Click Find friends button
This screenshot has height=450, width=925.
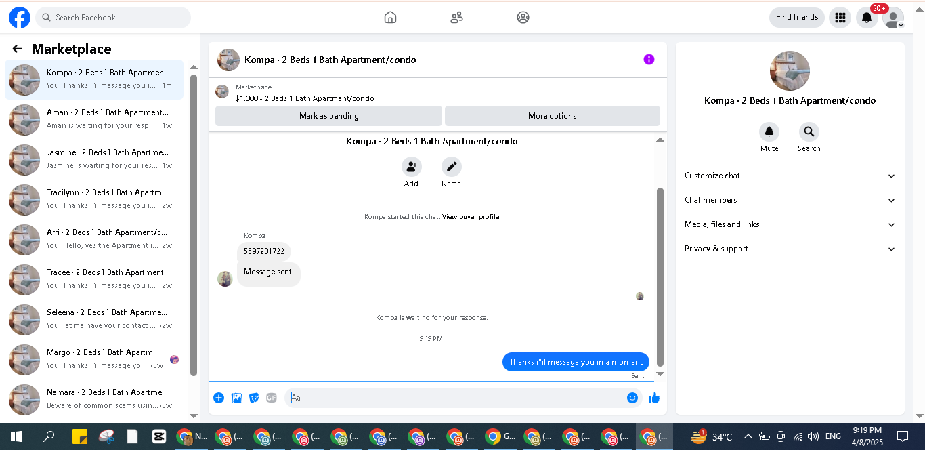pyautogui.click(x=797, y=18)
